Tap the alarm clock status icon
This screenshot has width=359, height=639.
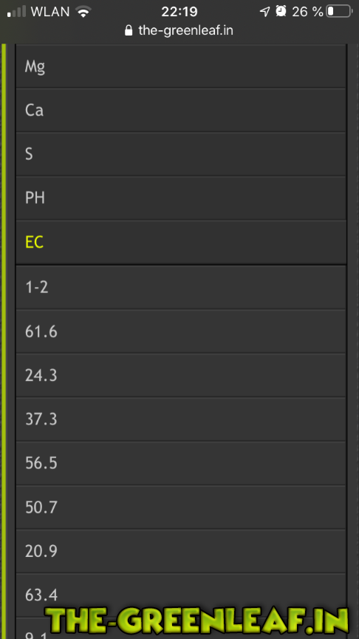coord(281,11)
